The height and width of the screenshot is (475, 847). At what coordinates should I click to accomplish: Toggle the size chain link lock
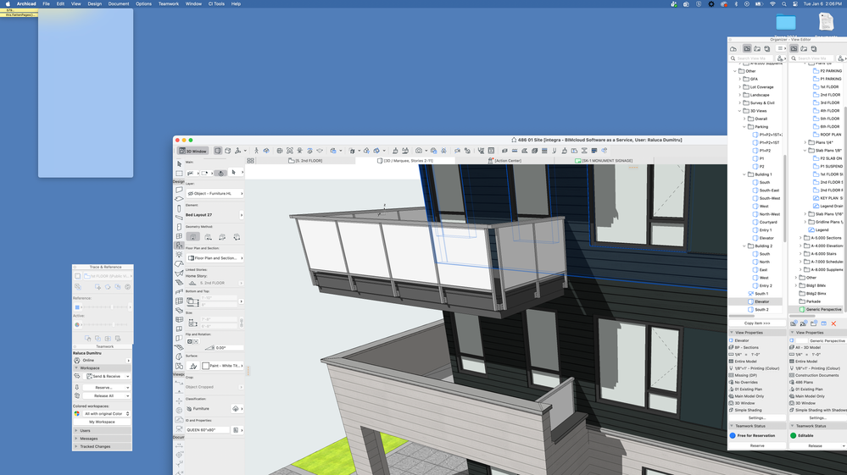[x=242, y=323]
